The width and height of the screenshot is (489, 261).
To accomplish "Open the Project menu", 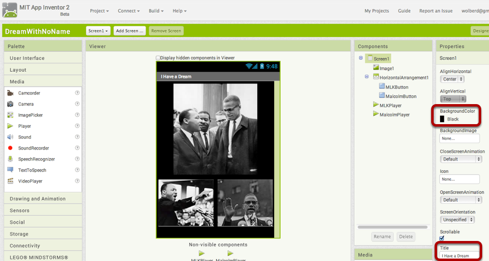I will coord(99,11).
